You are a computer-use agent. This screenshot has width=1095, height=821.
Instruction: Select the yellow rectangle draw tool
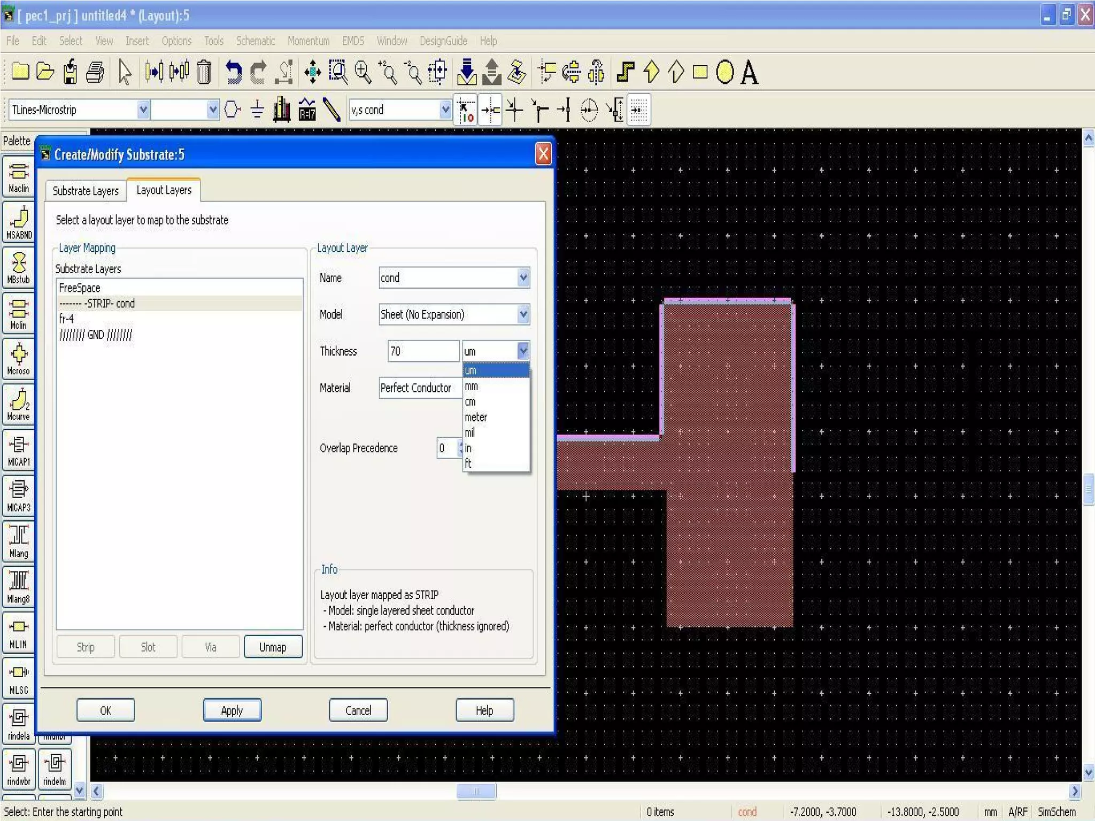click(x=700, y=72)
